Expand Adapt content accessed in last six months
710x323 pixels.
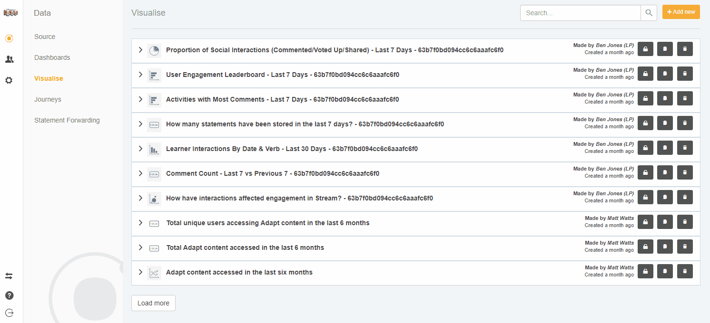coord(140,272)
